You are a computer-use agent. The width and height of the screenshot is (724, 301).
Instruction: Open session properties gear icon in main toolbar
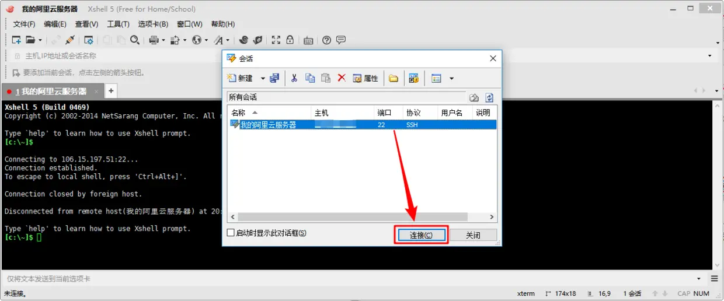89,40
